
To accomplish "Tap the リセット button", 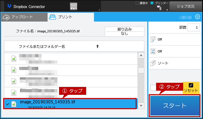I will [191, 88].
